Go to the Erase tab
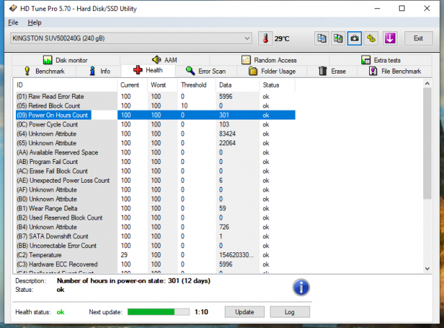Image resolution: width=444 pixels, height=328 pixels. pos(334,71)
